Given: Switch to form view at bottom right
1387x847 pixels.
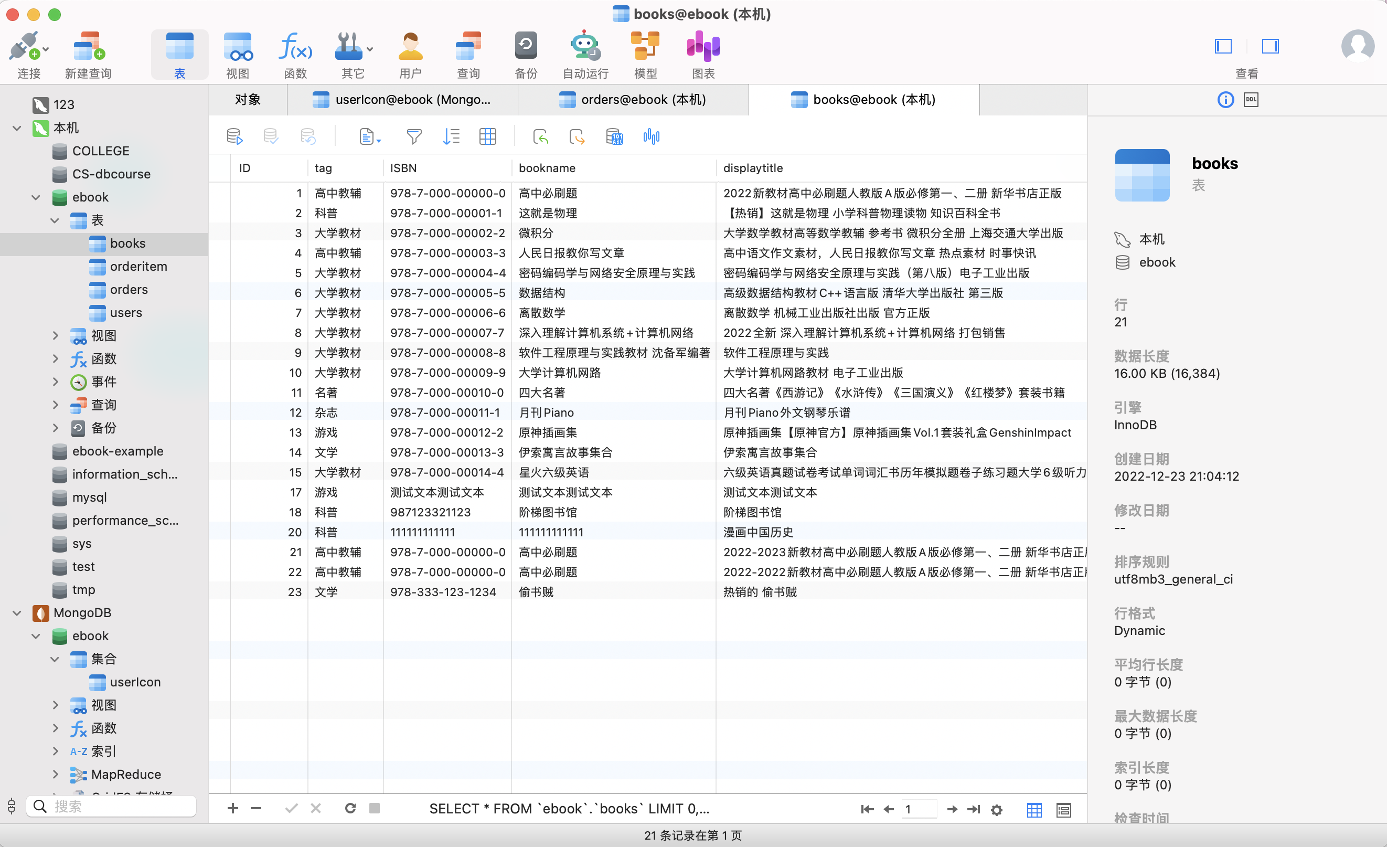Looking at the screenshot, I should (x=1063, y=809).
